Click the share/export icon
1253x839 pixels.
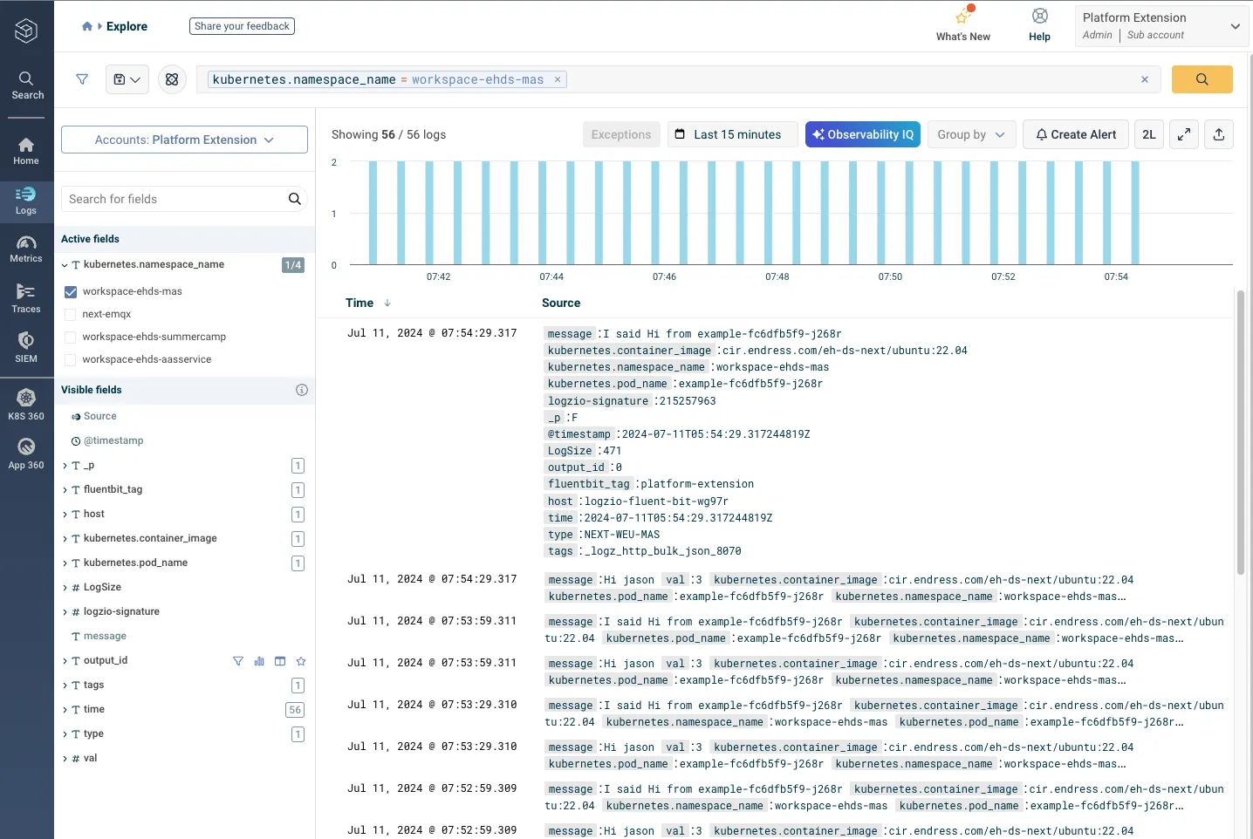tap(1219, 134)
